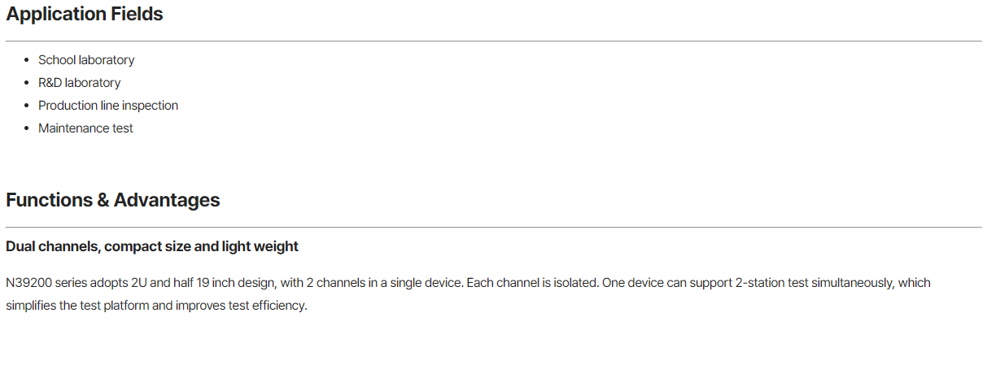
Task: Click the word N39200 in the paragraph
Action: tap(26, 283)
